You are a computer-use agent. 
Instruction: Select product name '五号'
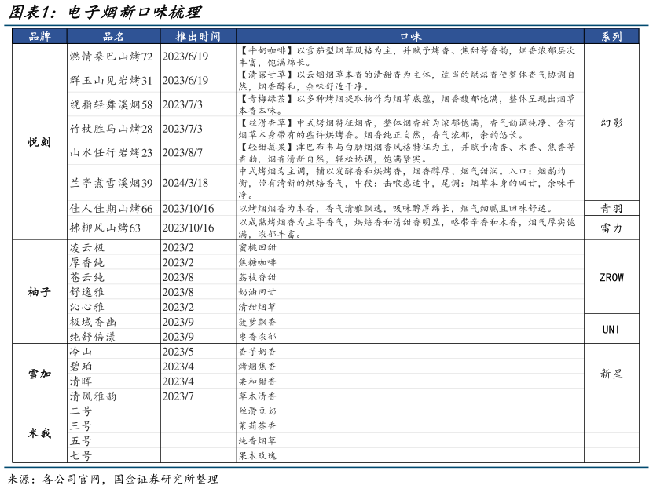[81, 441]
